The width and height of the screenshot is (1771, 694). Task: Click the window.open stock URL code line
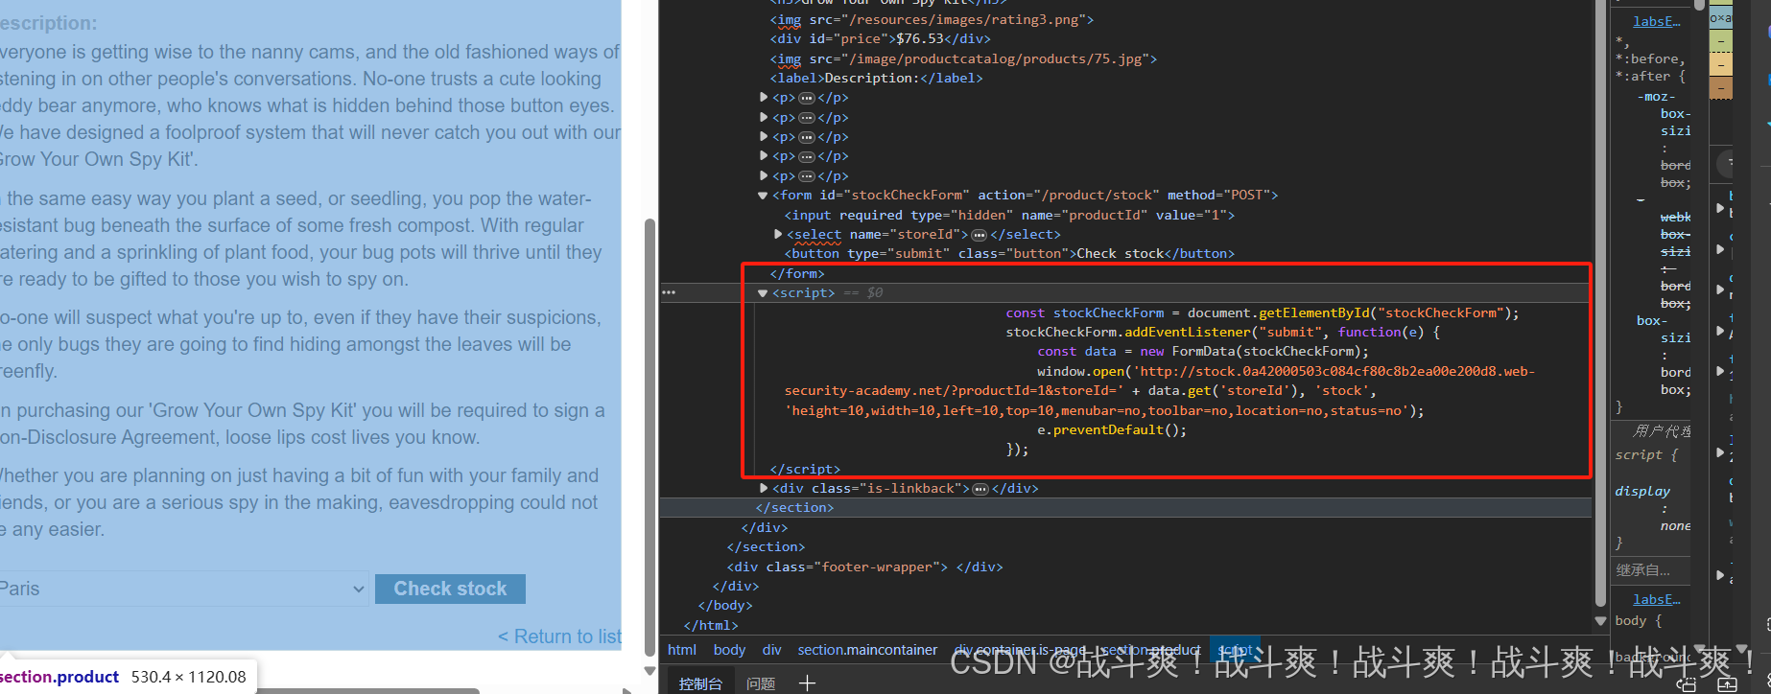coord(1160,391)
